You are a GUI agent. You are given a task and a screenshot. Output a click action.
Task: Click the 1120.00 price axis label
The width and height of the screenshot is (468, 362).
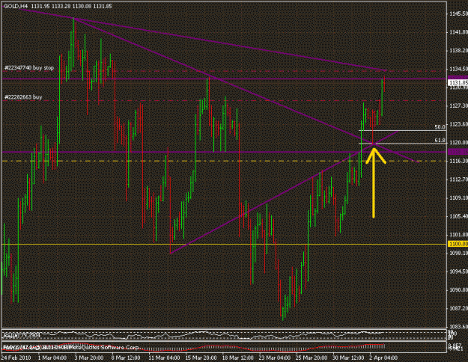(x=458, y=143)
